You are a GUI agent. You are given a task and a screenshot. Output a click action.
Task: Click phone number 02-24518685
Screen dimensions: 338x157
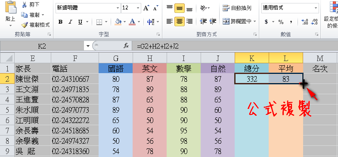75,130
